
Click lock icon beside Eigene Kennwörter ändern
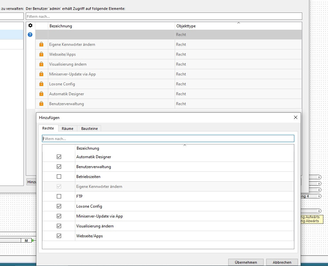41,44
